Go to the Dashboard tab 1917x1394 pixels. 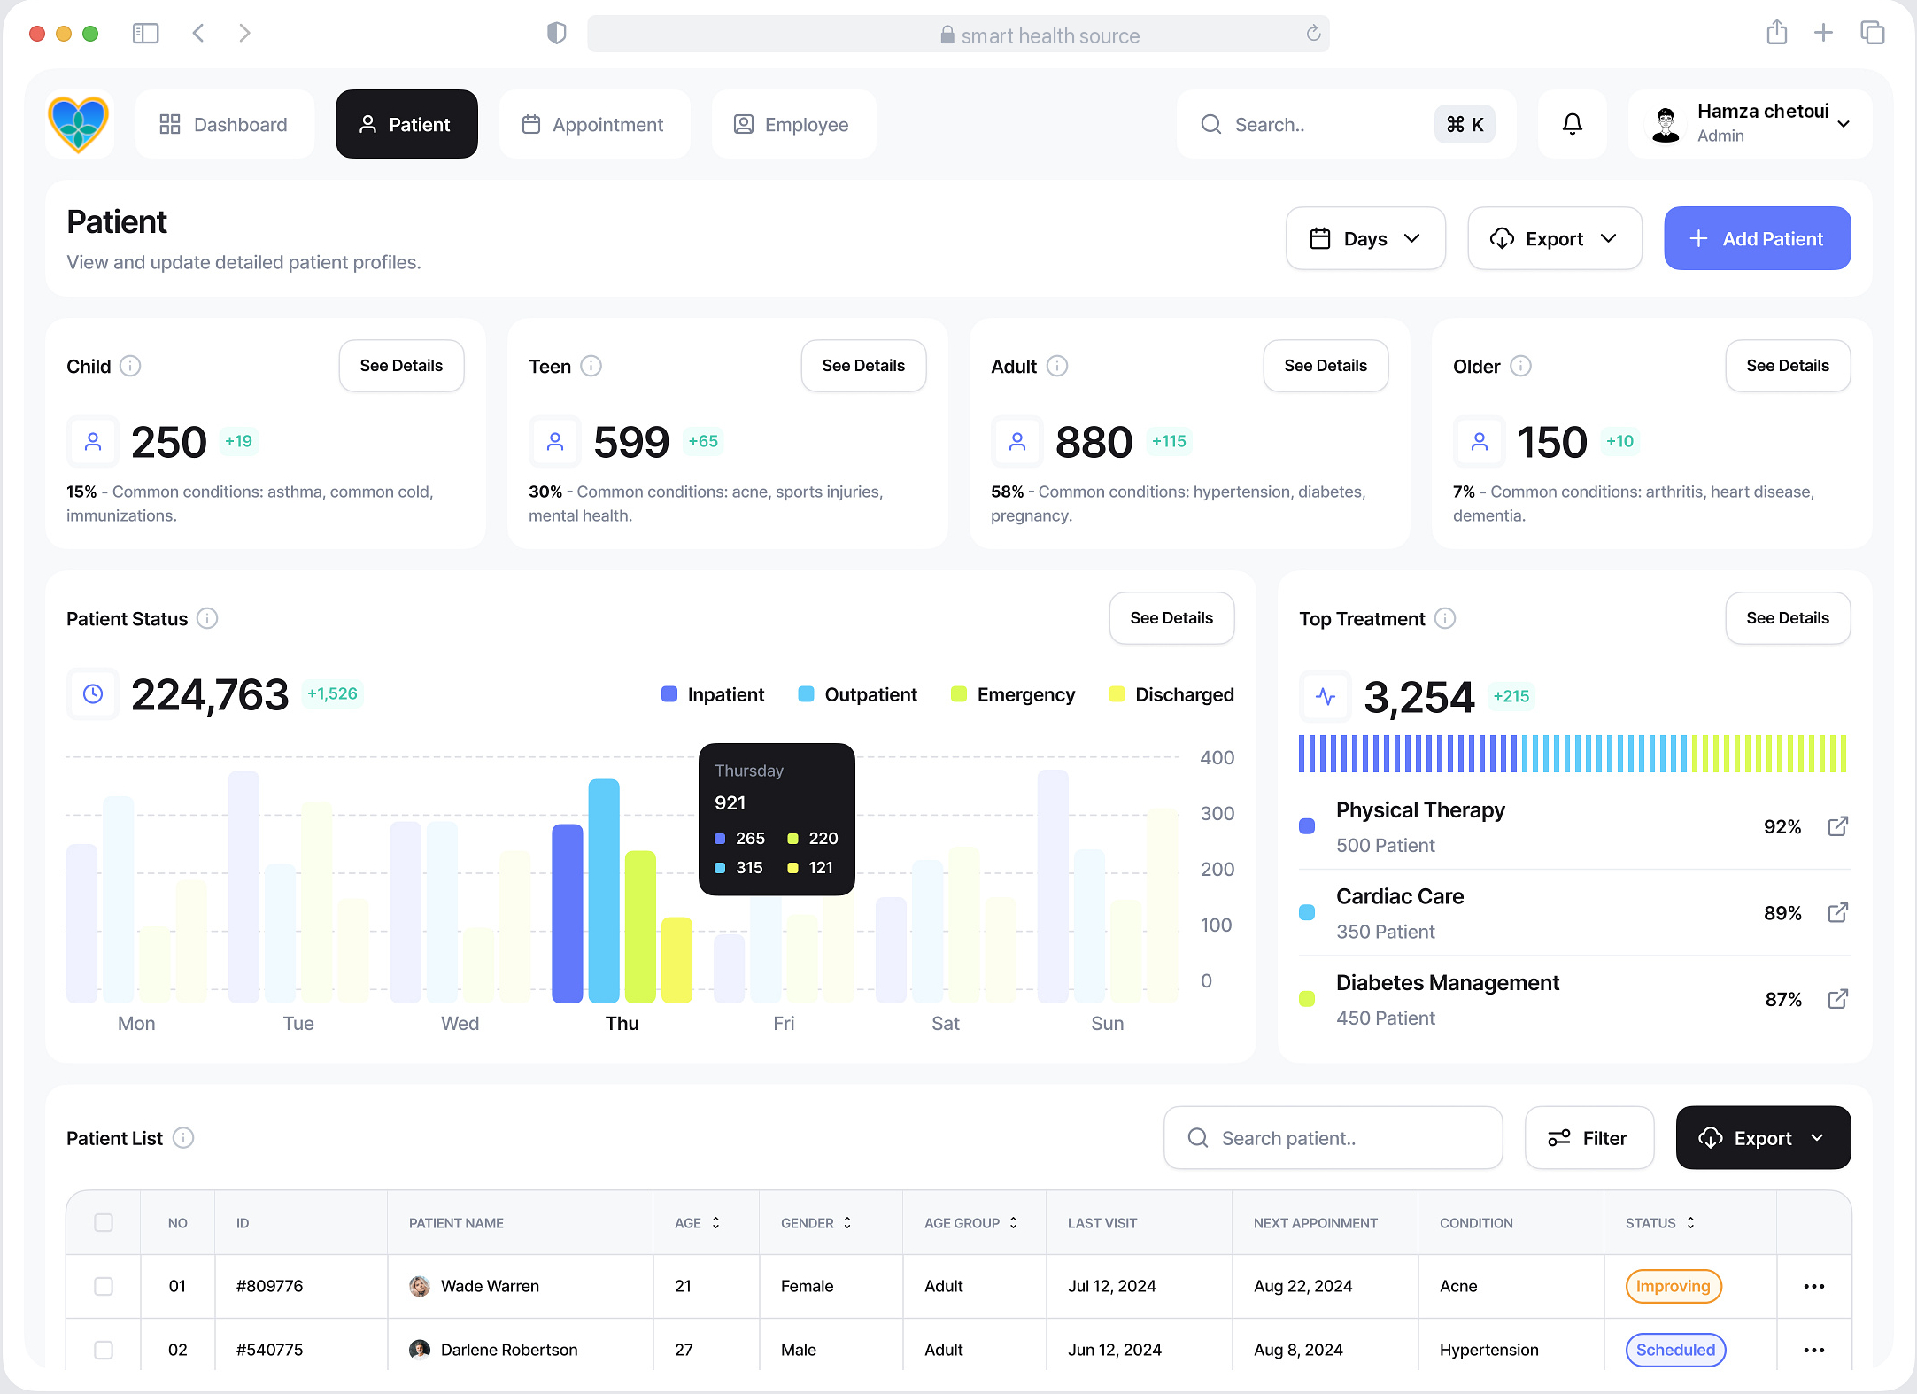pos(224,124)
